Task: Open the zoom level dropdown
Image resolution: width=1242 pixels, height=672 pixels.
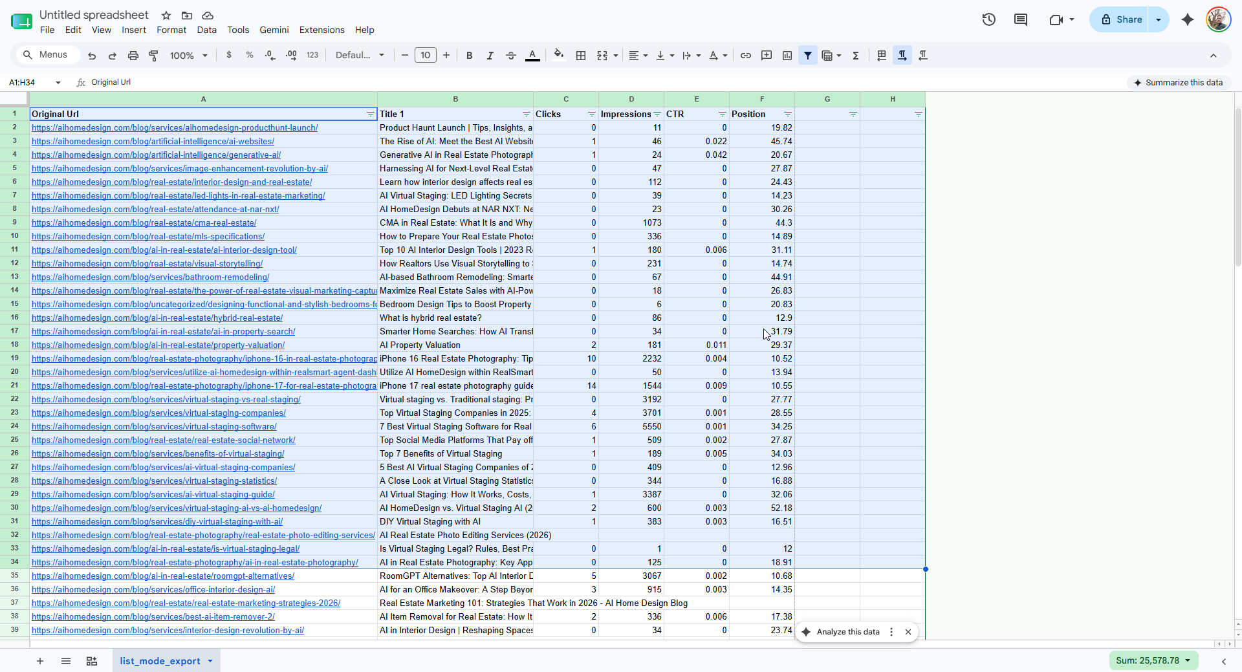Action: (x=188, y=56)
